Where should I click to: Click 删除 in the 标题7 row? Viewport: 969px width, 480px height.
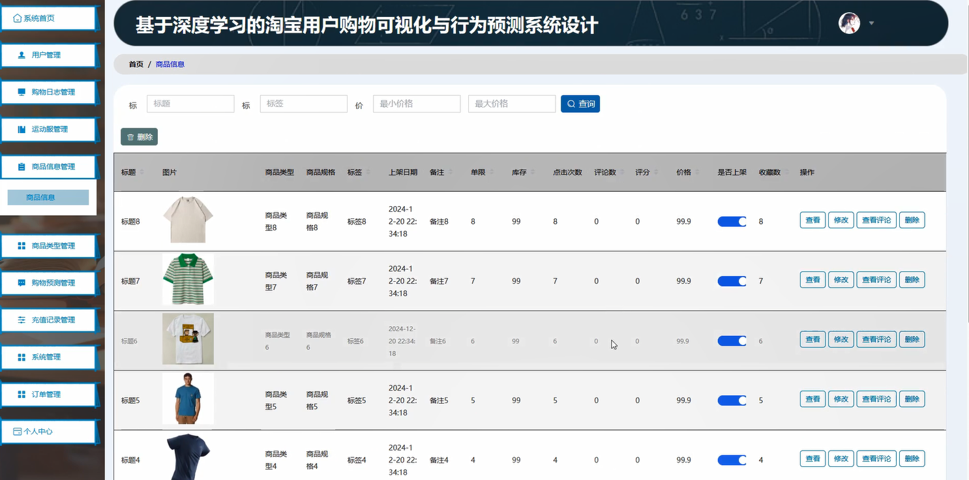click(912, 280)
